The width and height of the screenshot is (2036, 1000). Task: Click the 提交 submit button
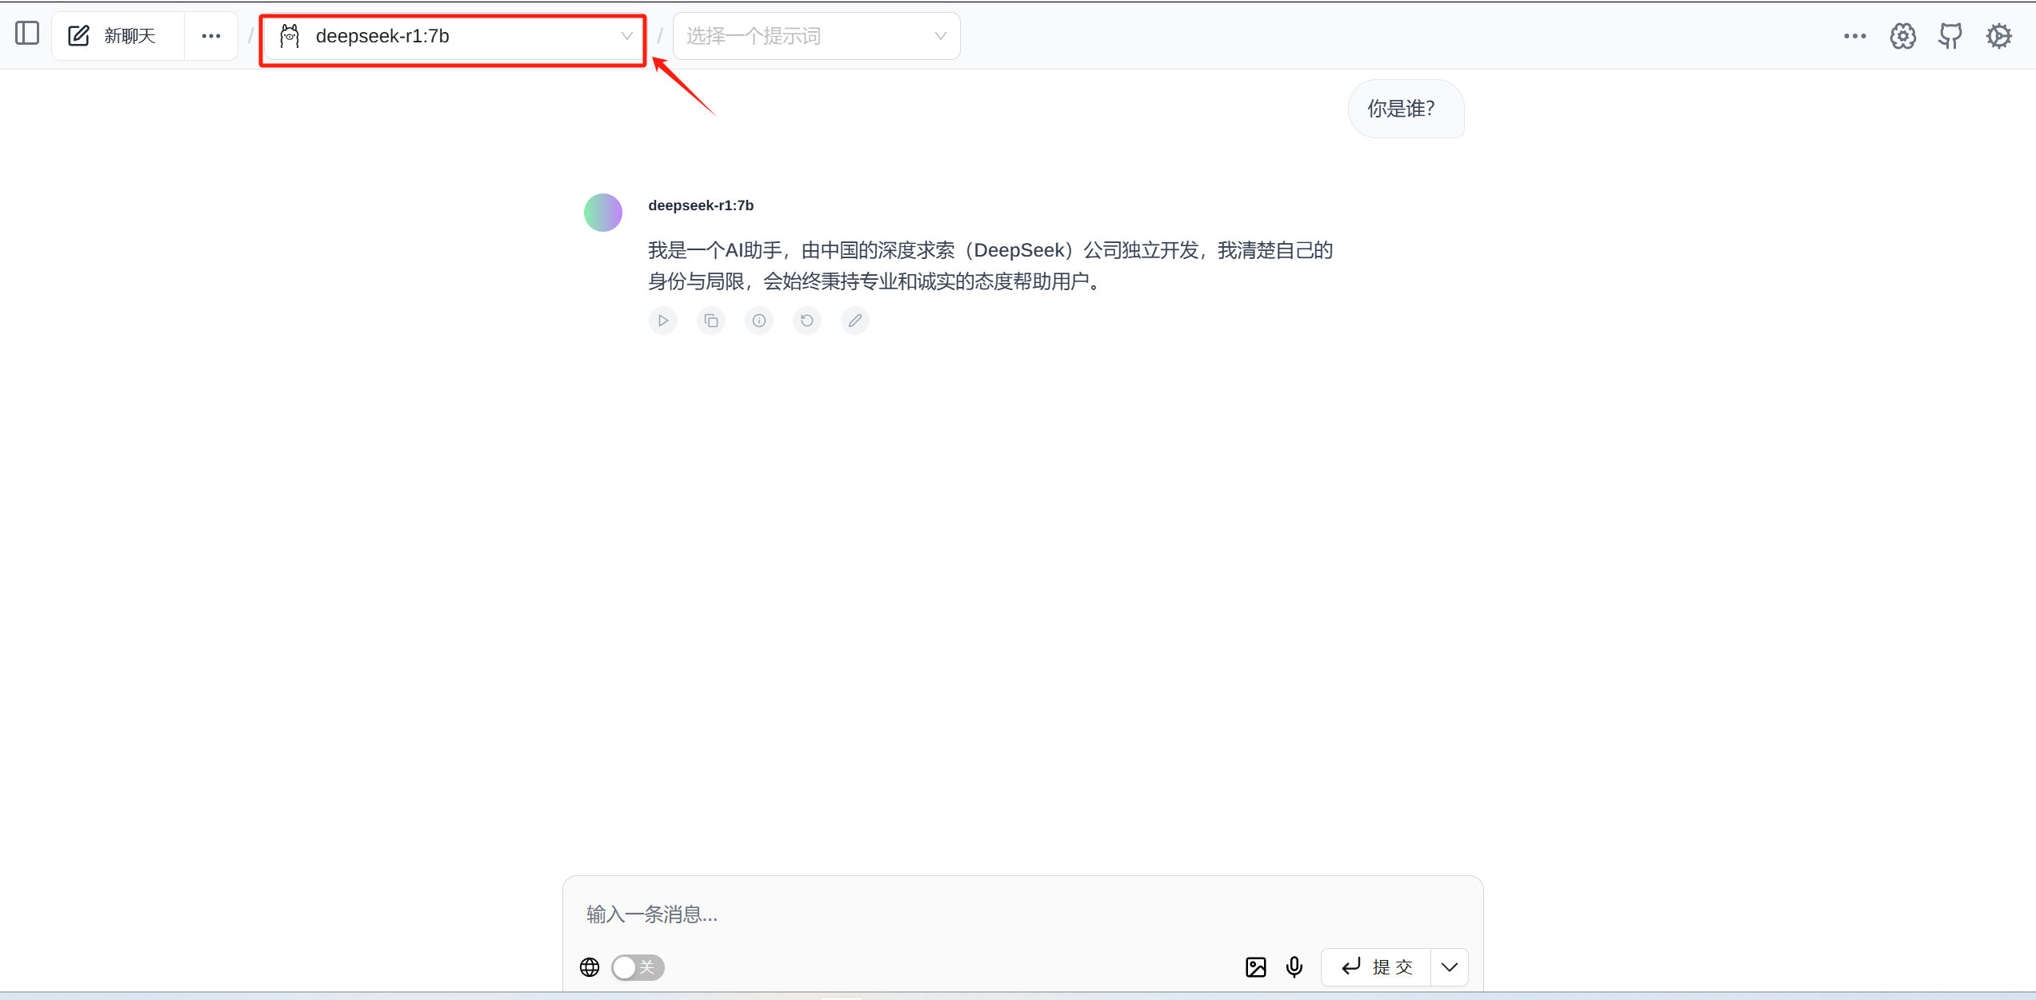click(1378, 967)
